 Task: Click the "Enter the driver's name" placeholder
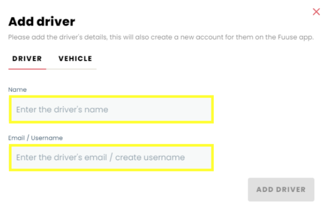coord(62,109)
